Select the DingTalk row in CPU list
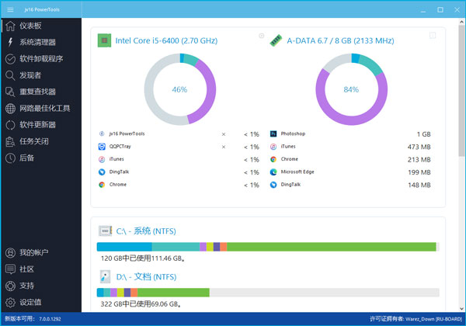 pyautogui.click(x=179, y=172)
